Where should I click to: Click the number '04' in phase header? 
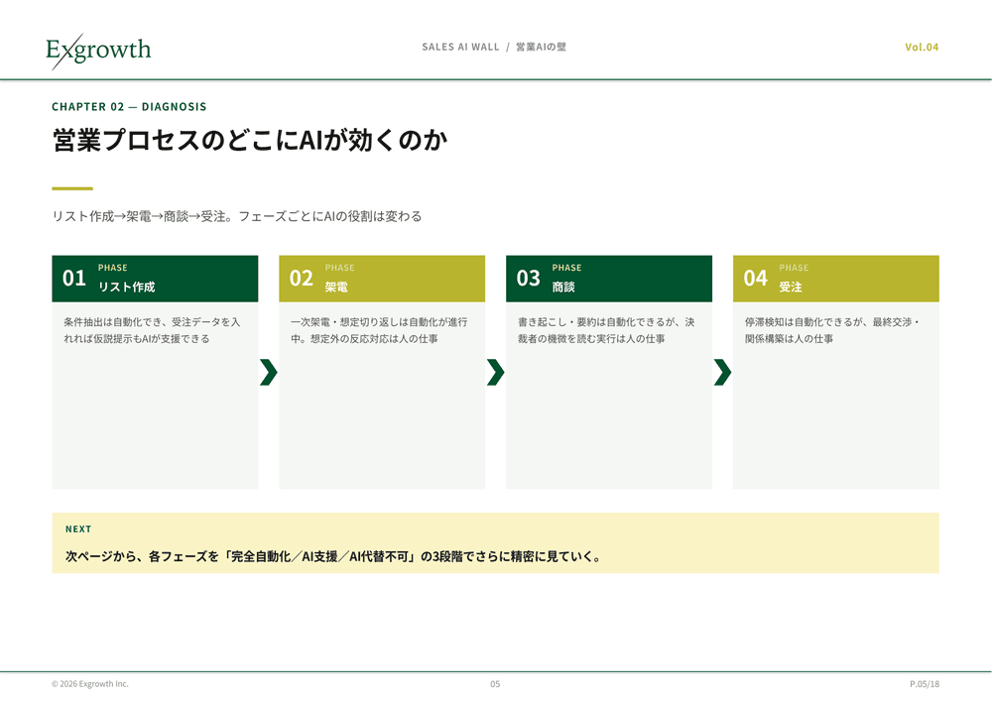[x=755, y=279]
